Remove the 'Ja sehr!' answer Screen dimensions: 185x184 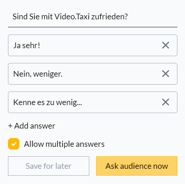coord(166,45)
